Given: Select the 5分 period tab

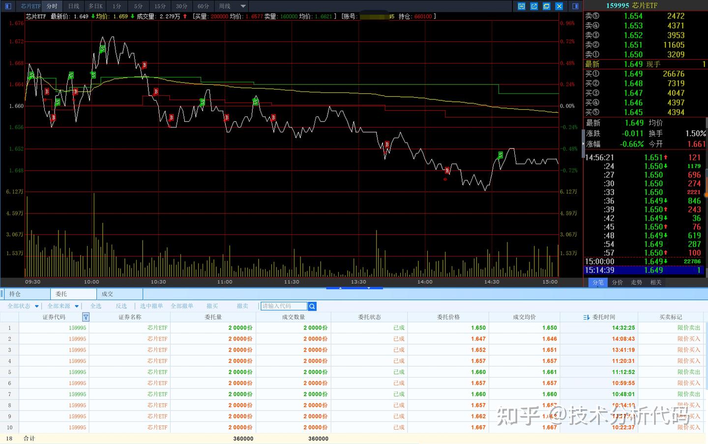Looking at the screenshot, I should pos(138,6).
